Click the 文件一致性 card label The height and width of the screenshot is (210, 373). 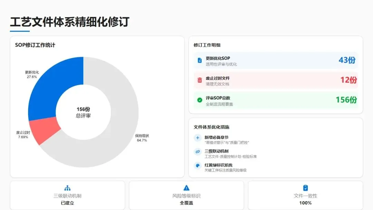pos(305,196)
